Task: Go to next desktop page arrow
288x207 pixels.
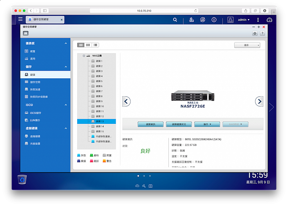Action: 272,107
